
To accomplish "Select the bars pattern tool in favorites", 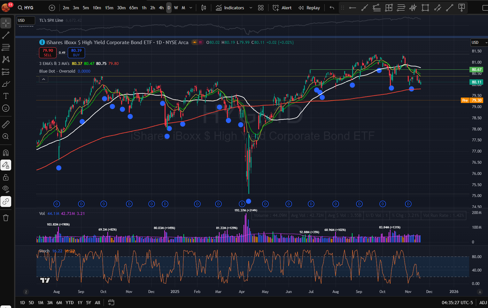I will [413, 8].
